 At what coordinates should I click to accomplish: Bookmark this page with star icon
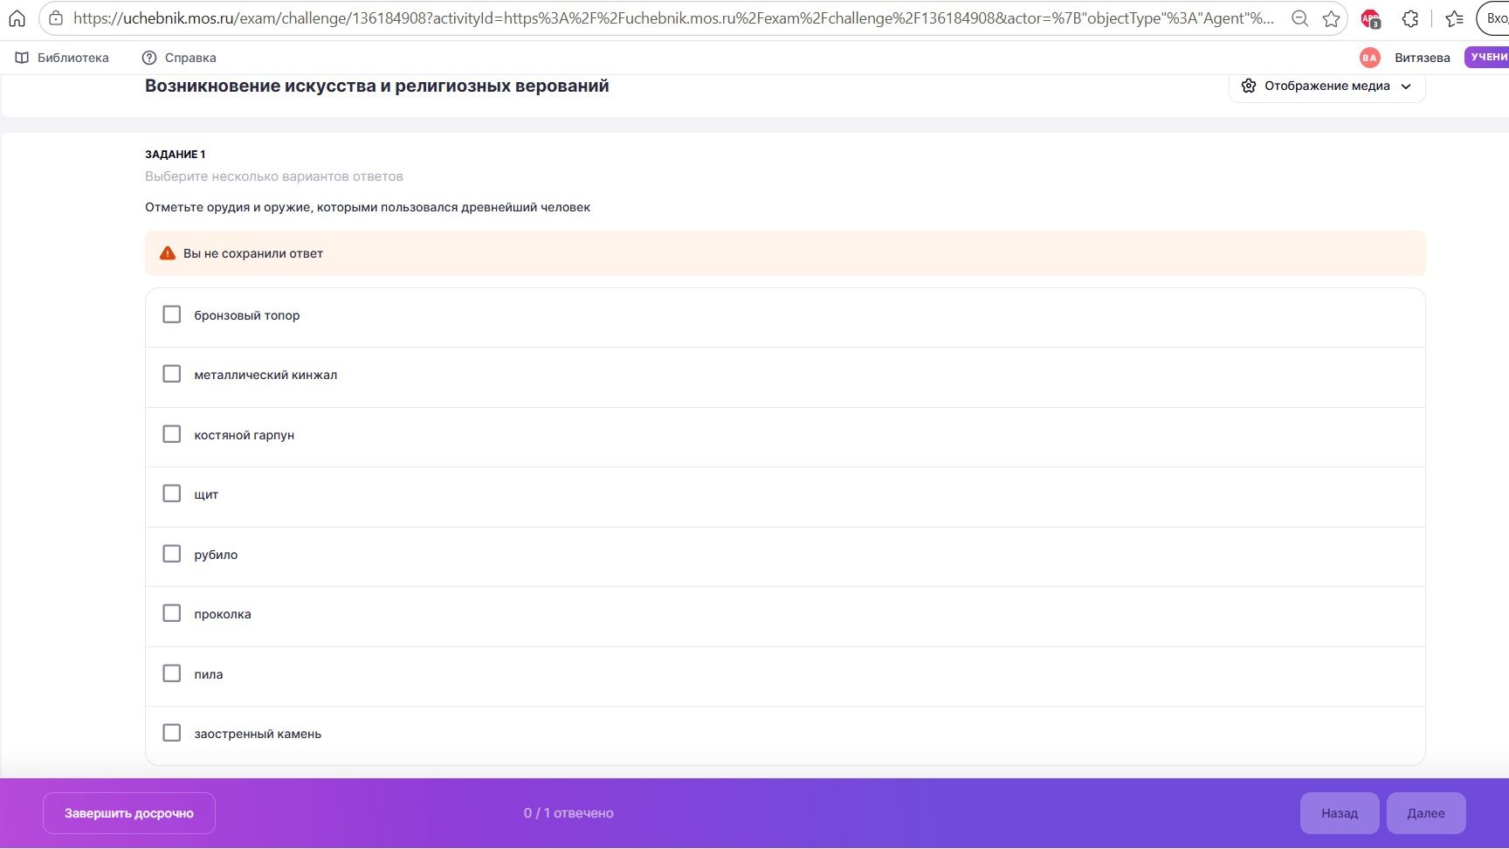click(x=1331, y=18)
